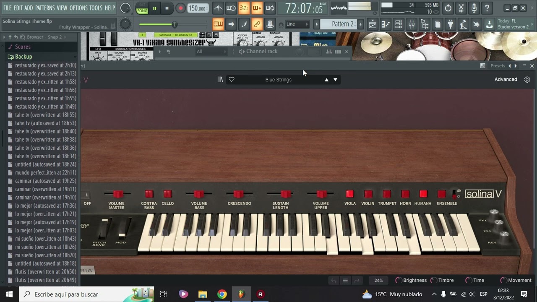The image size is (537, 302).
Task: Toggle the Humana switch
Action: (x=423, y=194)
